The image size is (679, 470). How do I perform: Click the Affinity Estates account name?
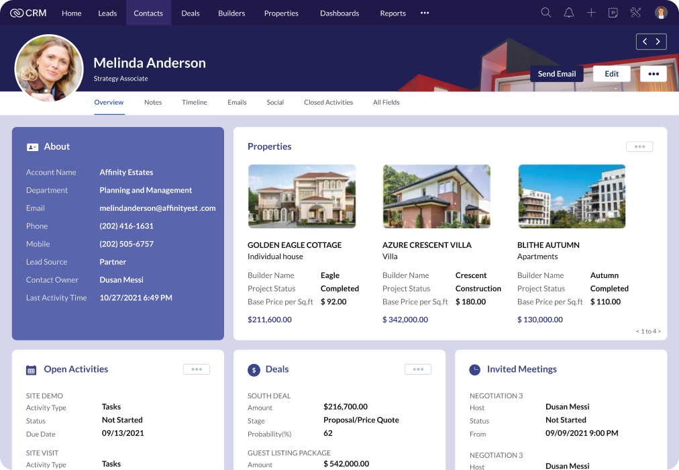(x=126, y=173)
